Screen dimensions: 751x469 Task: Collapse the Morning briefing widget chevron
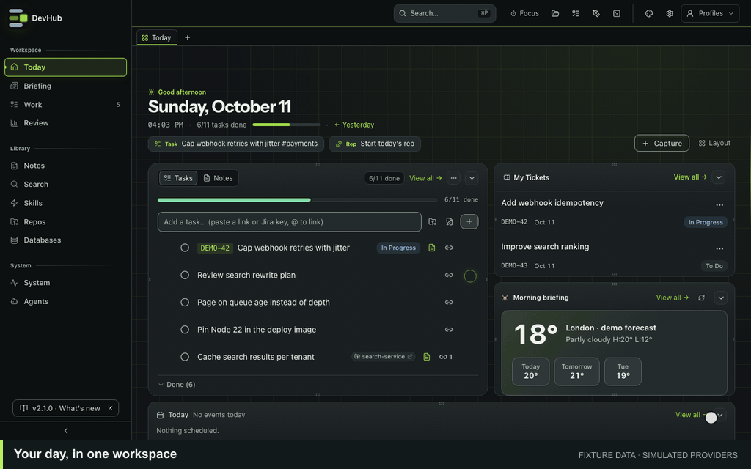[721, 298]
